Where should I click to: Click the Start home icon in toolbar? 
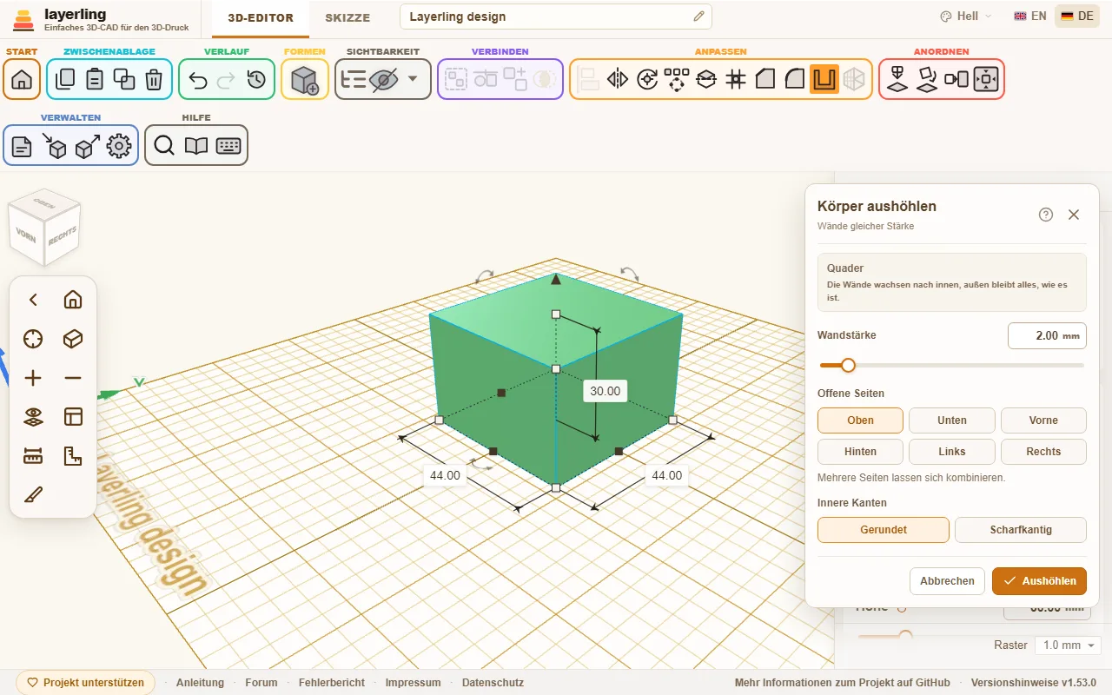click(22, 80)
